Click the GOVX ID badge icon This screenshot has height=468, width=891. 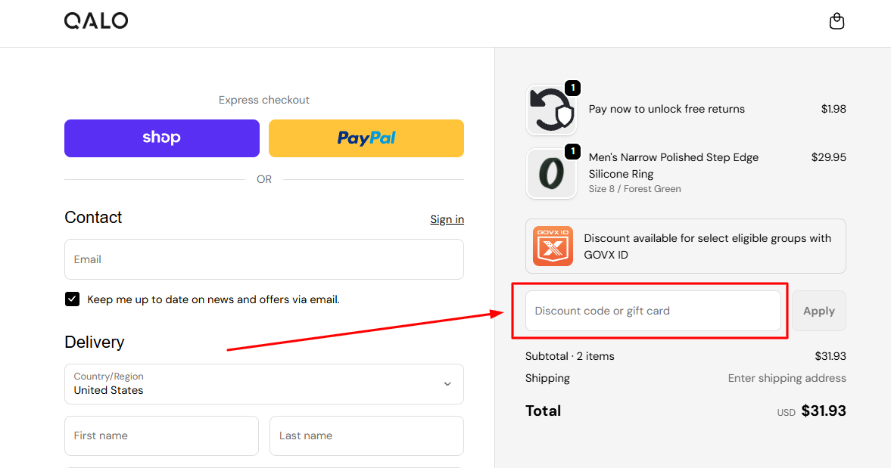coord(553,246)
